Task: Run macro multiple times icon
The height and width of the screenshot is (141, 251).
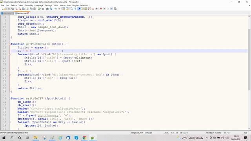Action: click(111, 9)
